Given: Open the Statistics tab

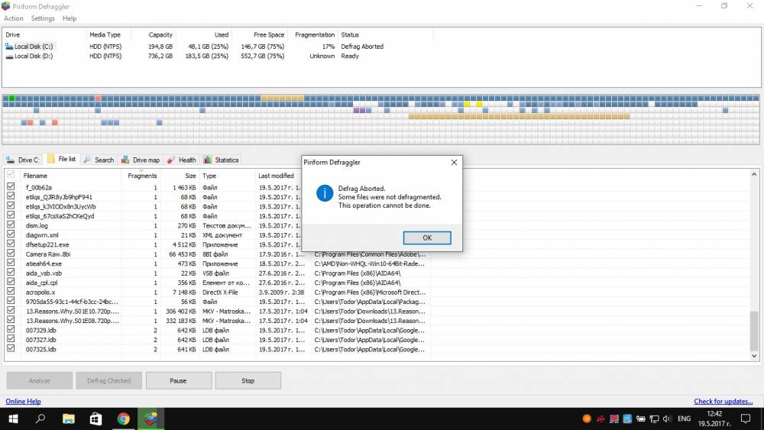Looking at the screenshot, I should coord(222,160).
